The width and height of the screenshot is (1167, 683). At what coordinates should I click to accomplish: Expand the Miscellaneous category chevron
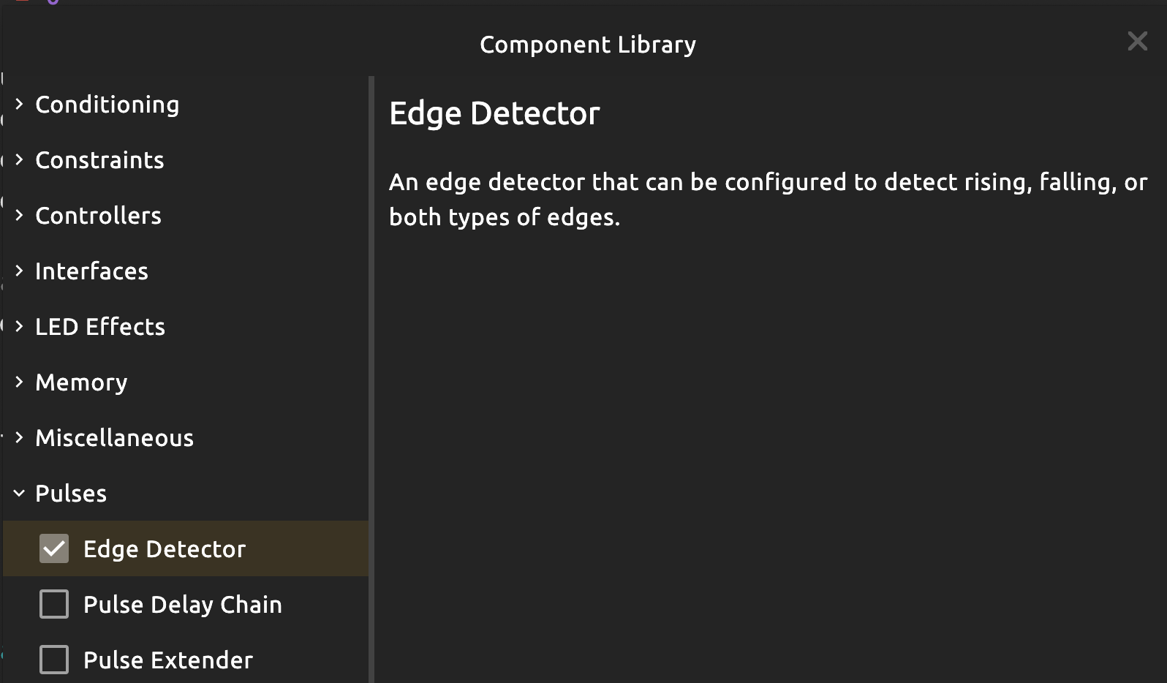20,438
